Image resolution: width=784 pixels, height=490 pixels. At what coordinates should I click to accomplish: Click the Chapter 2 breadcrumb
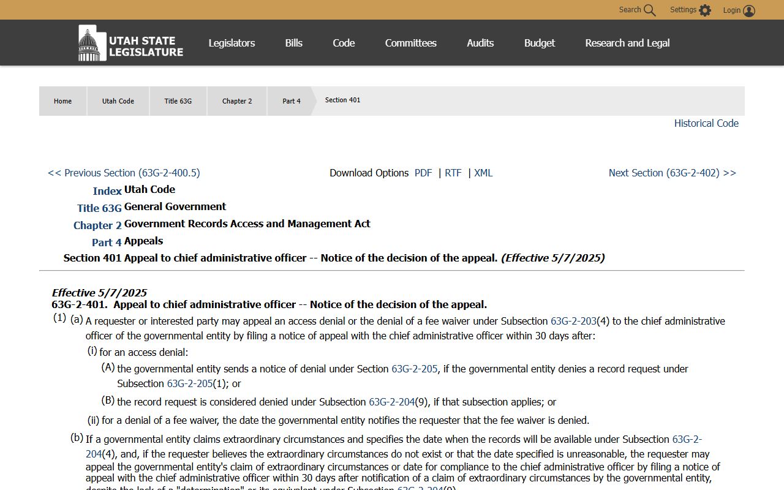[x=237, y=101]
